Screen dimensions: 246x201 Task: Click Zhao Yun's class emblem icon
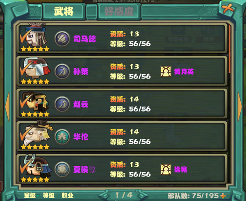[x=62, y=104]
